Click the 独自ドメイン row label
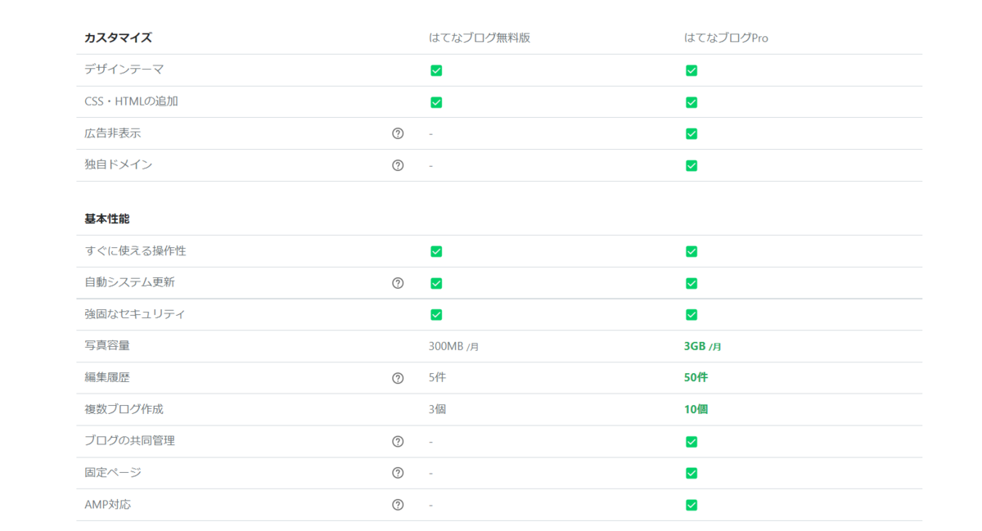This screenshot has height=531, width=982. (119, 164)
